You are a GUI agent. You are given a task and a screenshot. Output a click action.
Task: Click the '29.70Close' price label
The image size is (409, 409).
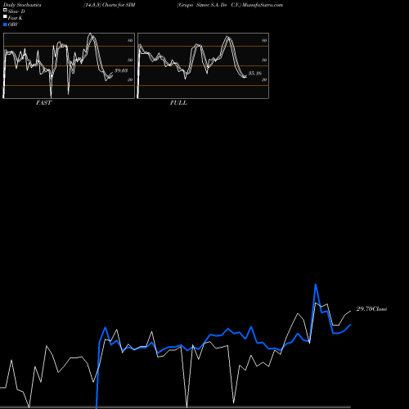coord(371,309)
